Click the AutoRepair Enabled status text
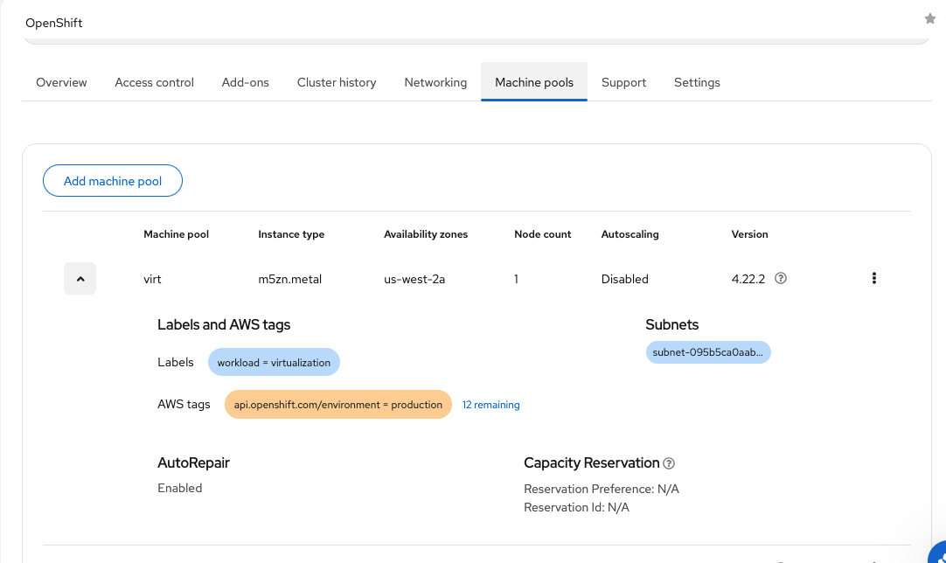This screenshot has width=946, height=563. 180,488
